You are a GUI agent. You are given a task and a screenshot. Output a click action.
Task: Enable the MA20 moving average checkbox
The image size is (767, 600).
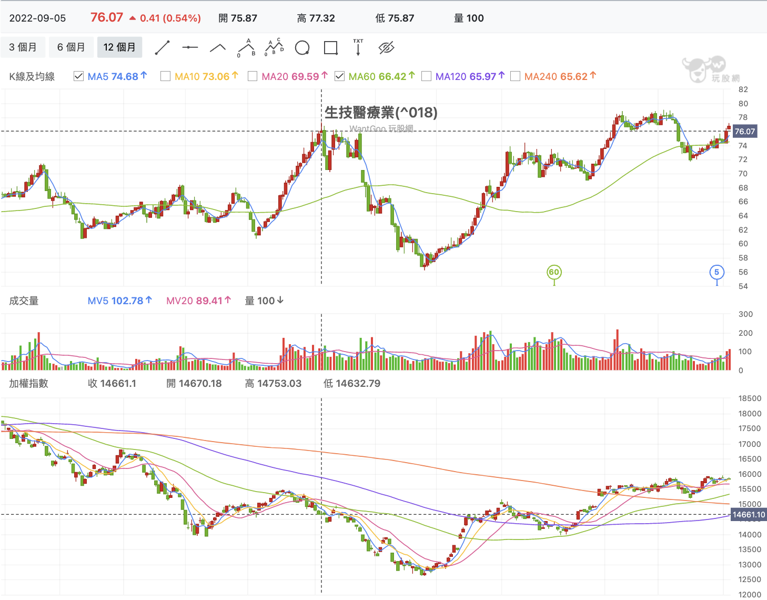coord(253,76)
